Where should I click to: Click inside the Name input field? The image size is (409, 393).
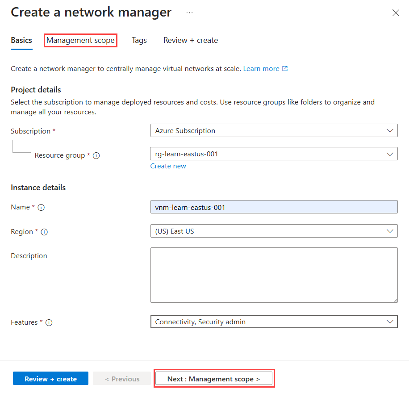click(x=274, y=207)
